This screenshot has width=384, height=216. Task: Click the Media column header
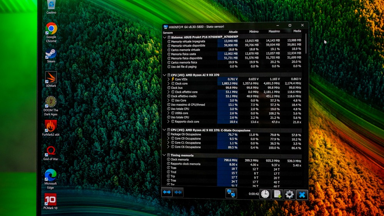click(x=297, y=31)
